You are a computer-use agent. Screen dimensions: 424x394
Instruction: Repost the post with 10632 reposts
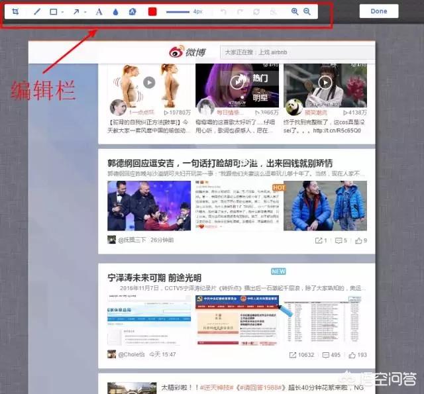tap(301, 355)
